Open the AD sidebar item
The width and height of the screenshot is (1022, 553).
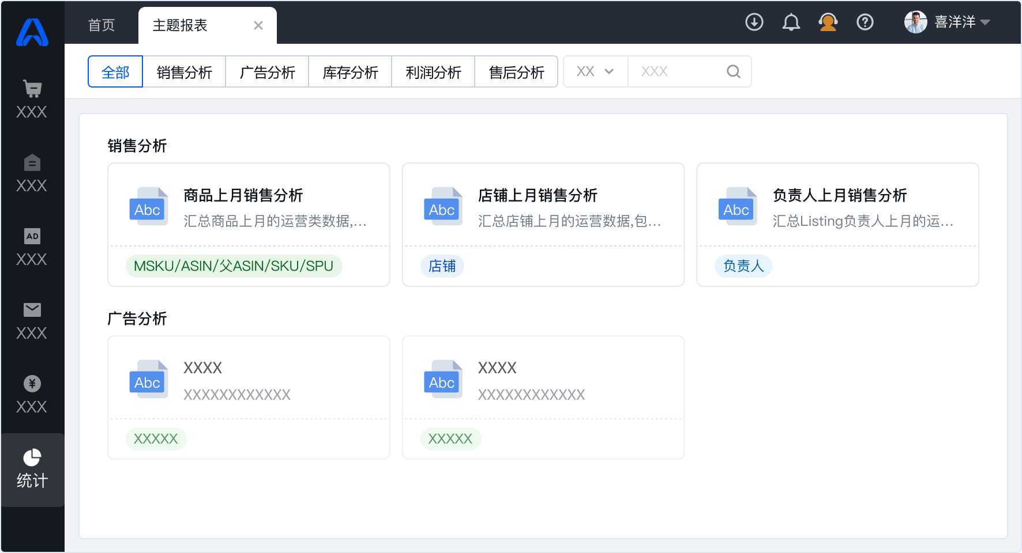coord(32,247)
